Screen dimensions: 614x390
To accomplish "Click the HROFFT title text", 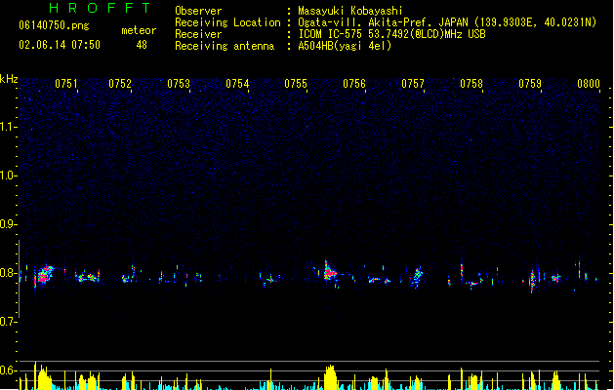I will point(101,8).
